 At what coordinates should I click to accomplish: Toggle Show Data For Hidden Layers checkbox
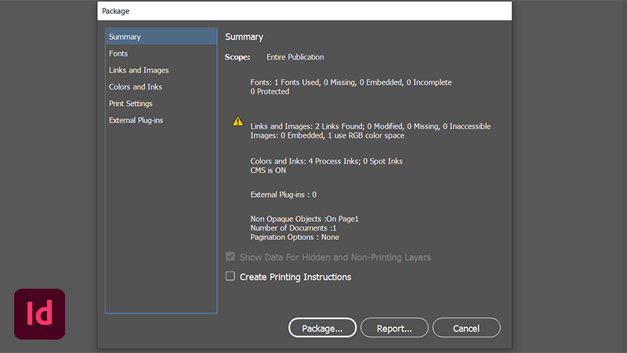(x=230, y=257)
